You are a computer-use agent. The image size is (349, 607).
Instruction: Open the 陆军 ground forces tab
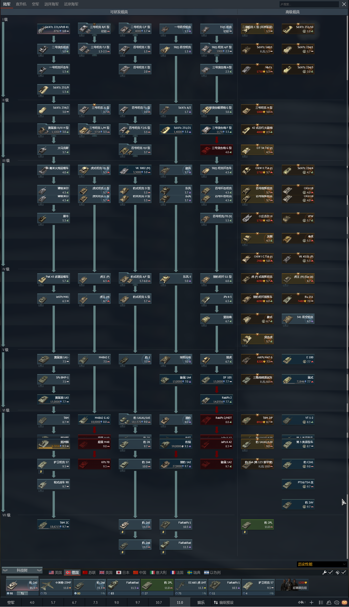(7, 4)
